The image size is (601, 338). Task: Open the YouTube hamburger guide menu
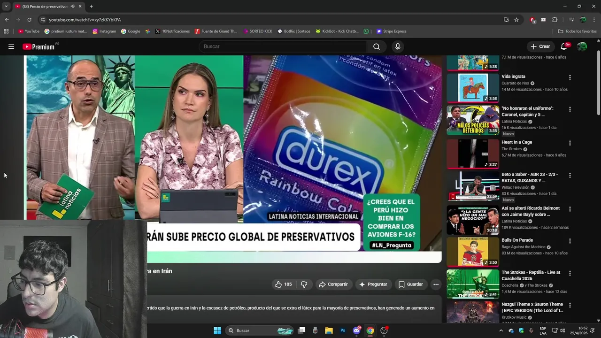[x=11, y=46]
